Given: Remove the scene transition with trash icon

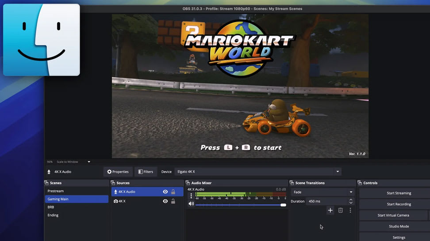Looking at the screenshot, I should pos(340,211).
